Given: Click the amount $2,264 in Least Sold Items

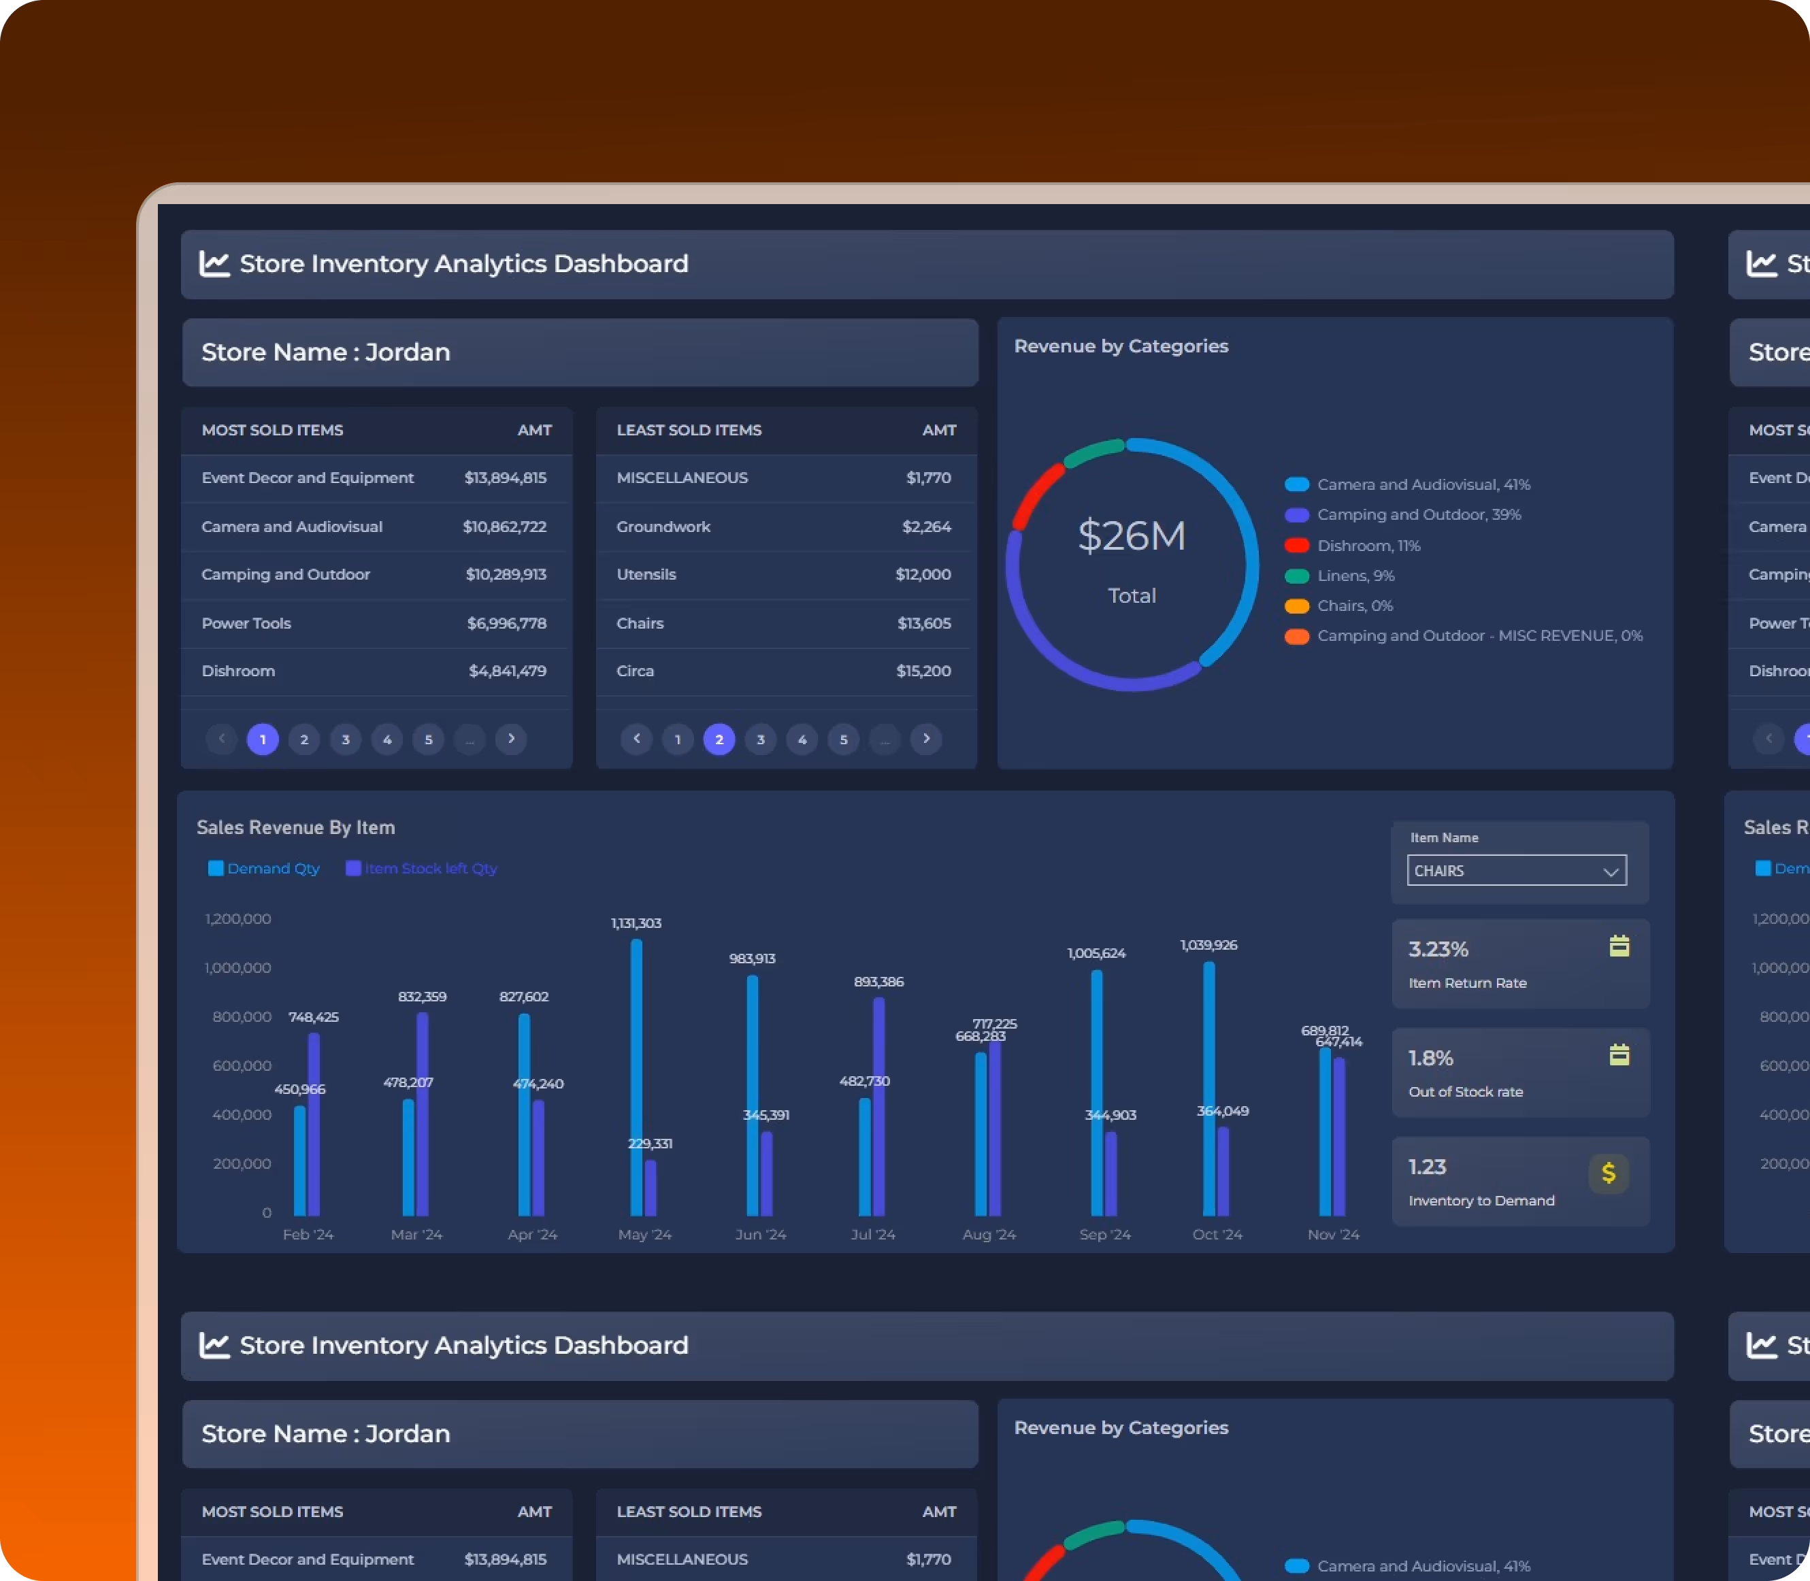Looking at the screenshot, I should tap(927, 527).
